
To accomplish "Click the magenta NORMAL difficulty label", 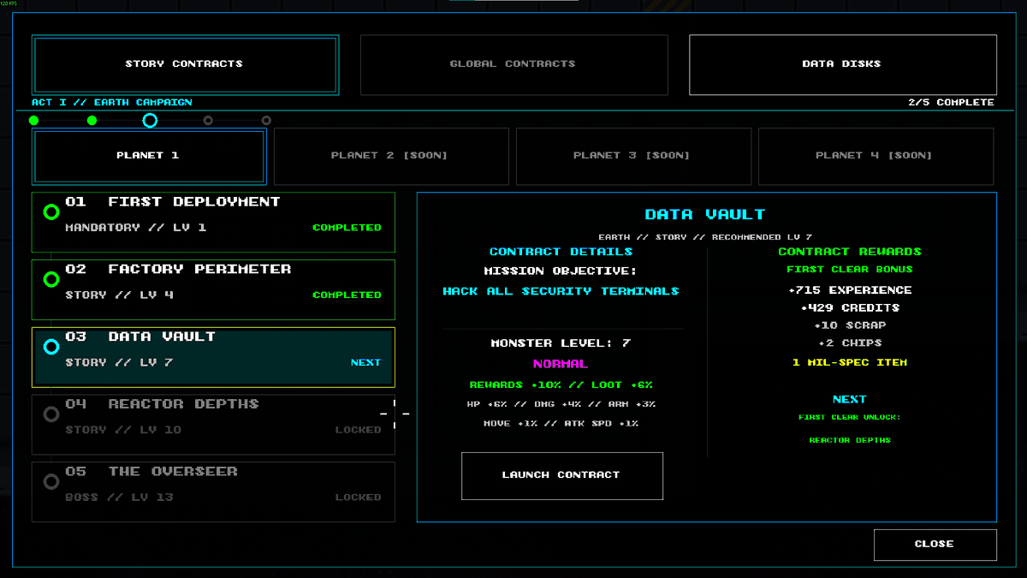I will (561, 365).
